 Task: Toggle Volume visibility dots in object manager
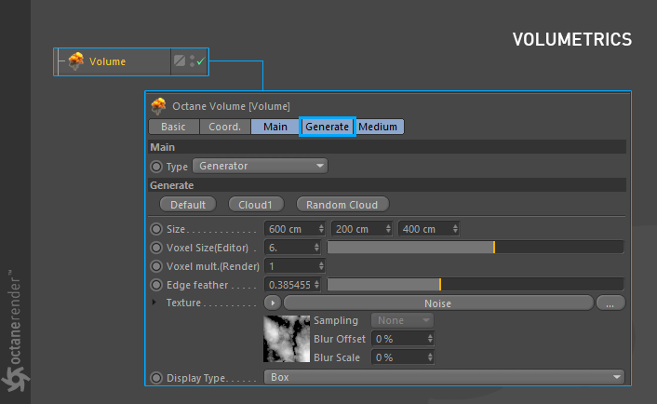tap(192, 61)
